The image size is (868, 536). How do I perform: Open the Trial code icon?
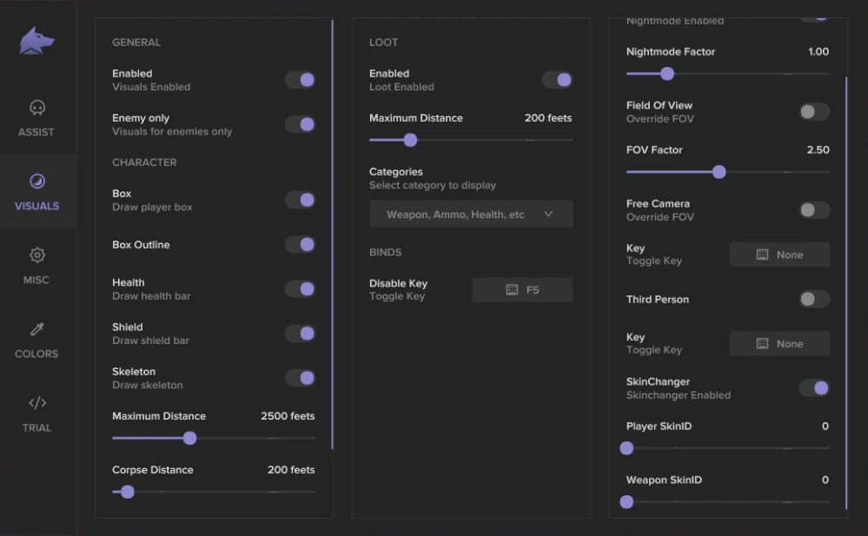(x=36, y=403)
